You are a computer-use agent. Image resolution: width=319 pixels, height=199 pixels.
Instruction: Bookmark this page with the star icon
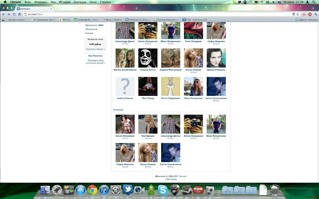[x=298, y=14]
